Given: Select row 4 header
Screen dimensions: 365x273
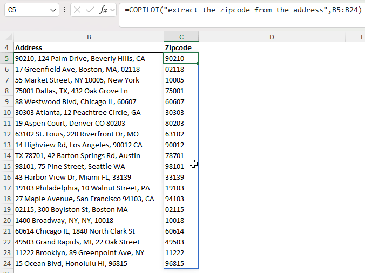Looking at the screenshot, I should coord(7,47).
